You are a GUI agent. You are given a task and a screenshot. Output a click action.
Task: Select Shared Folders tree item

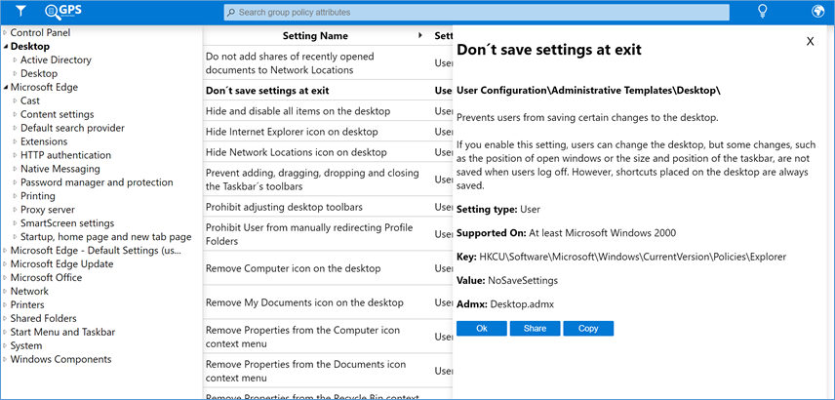point(44,318)
